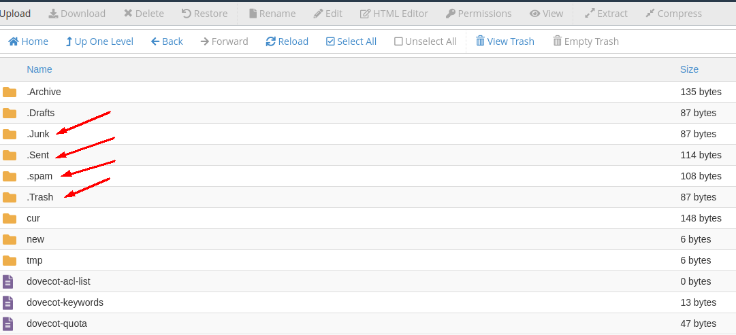Viewport: 736px width, 335px height.
Task: Select the dovecot-keywords file name
Action: (65, 302)
